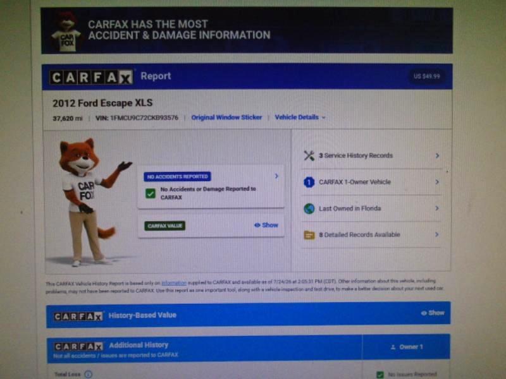
Task: Click the Car Fox mascot in top banner
Action: tap(66, 32)
